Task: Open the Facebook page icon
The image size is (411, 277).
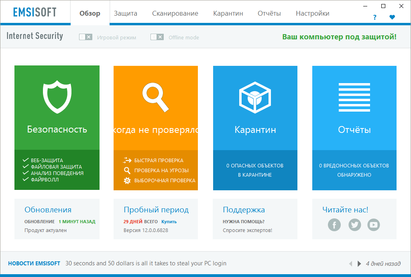Action: [x=334, y=224]
